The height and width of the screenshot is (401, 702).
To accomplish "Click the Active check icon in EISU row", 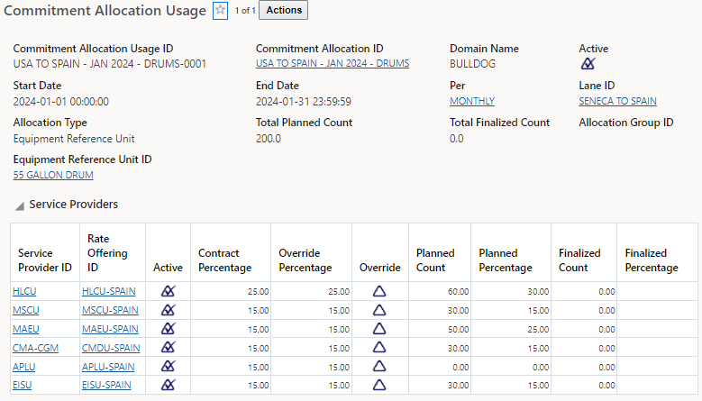I will 169,385.
